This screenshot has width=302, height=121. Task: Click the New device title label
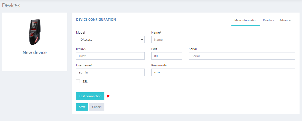pos(35,52)
